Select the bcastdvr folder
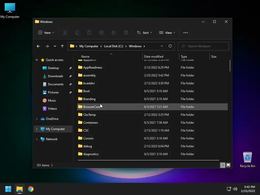 pyautogui.click(x=152, y=83)
